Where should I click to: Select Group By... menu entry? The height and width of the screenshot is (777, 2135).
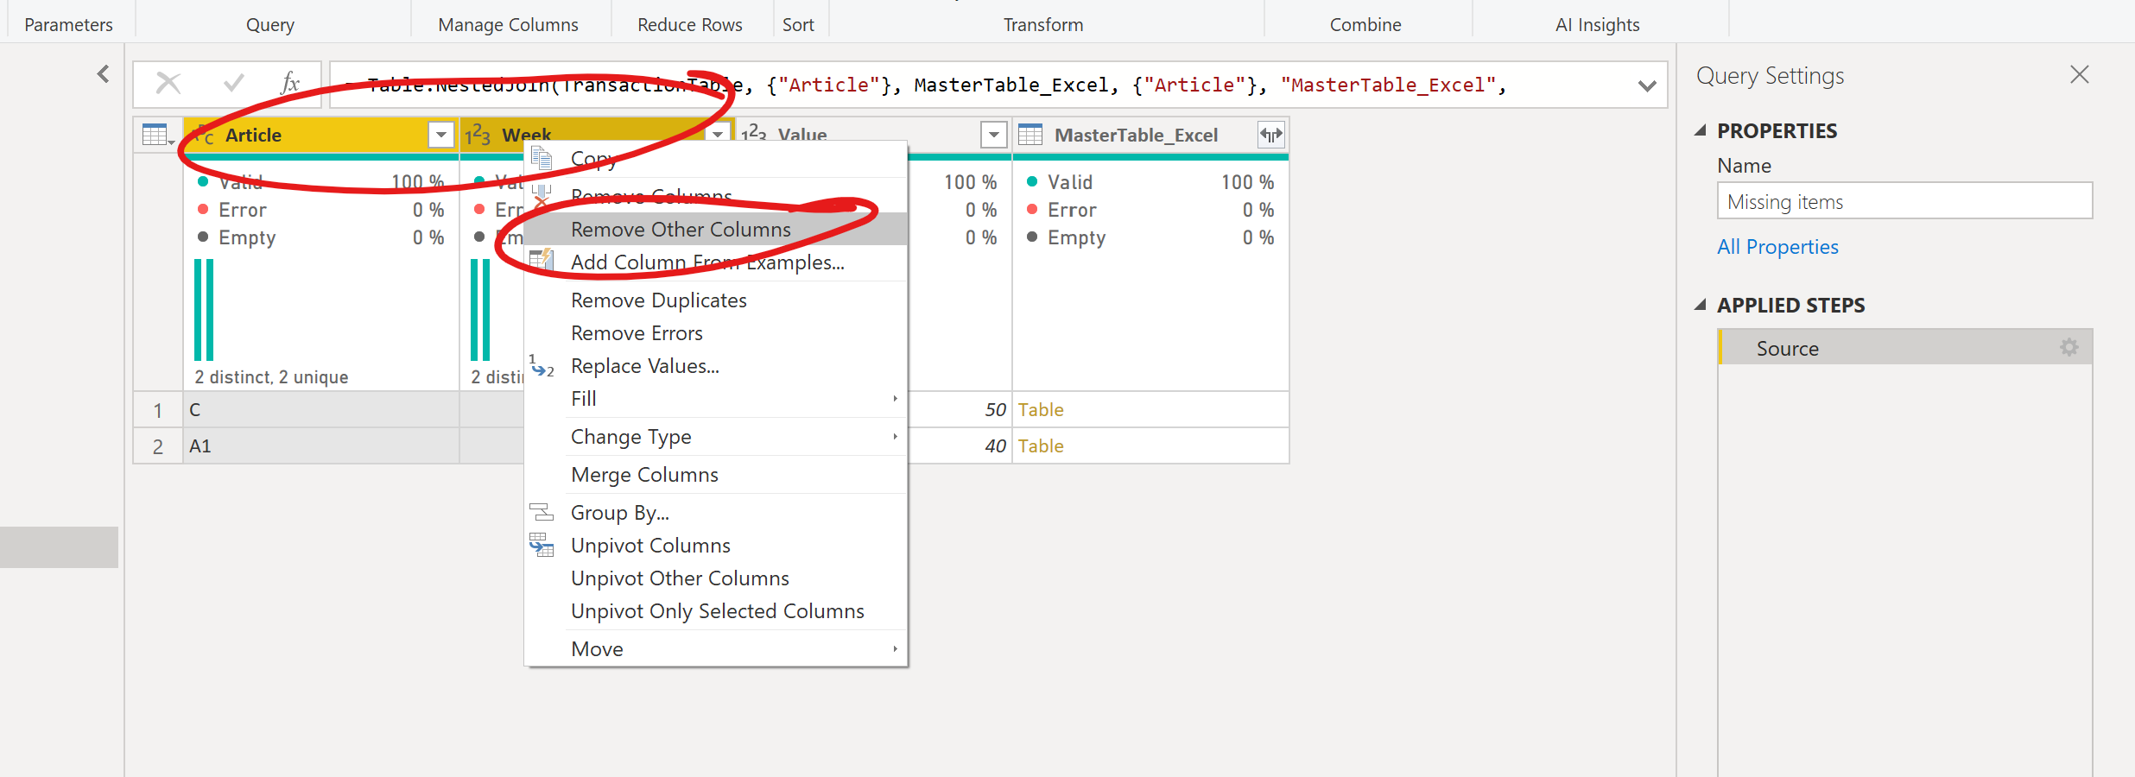716,513
